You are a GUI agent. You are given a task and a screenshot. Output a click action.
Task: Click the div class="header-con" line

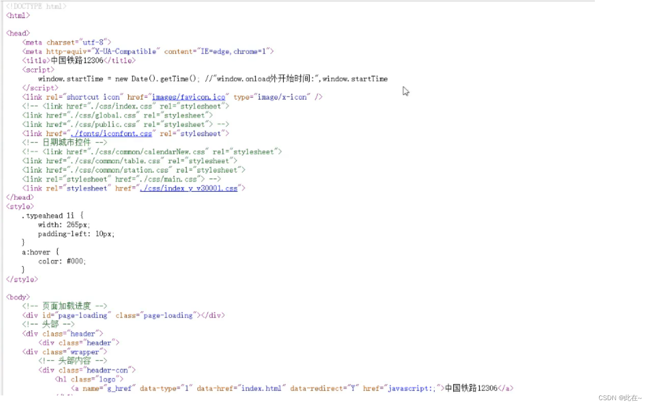pos(87,370)
